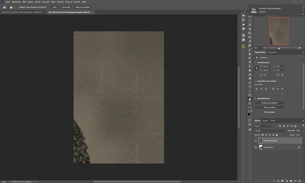Select the Brush tool
Screen dimensions: 305x183
250,50
